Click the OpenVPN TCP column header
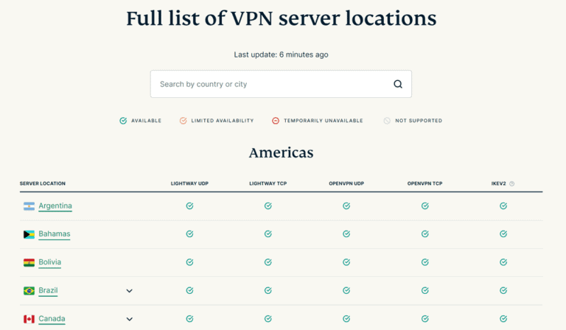The height and width of the screenshot is (330, 566). (424, 183)
